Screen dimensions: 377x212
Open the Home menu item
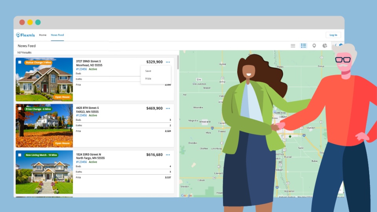point(43,35)
